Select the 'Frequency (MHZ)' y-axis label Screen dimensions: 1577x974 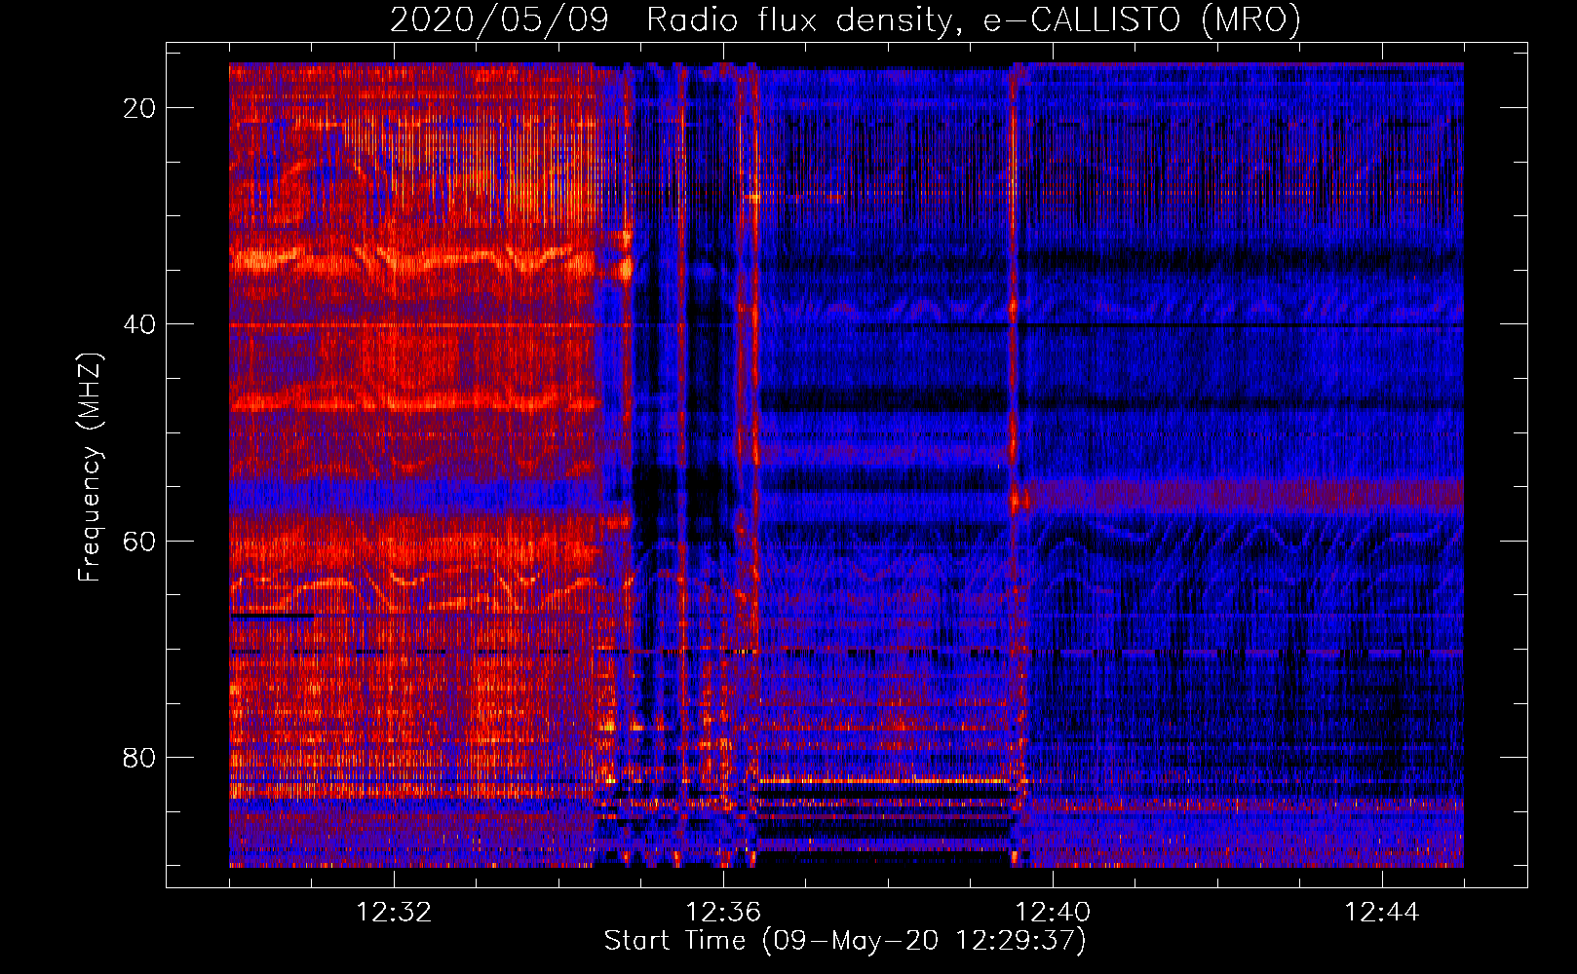coord(90,468)
